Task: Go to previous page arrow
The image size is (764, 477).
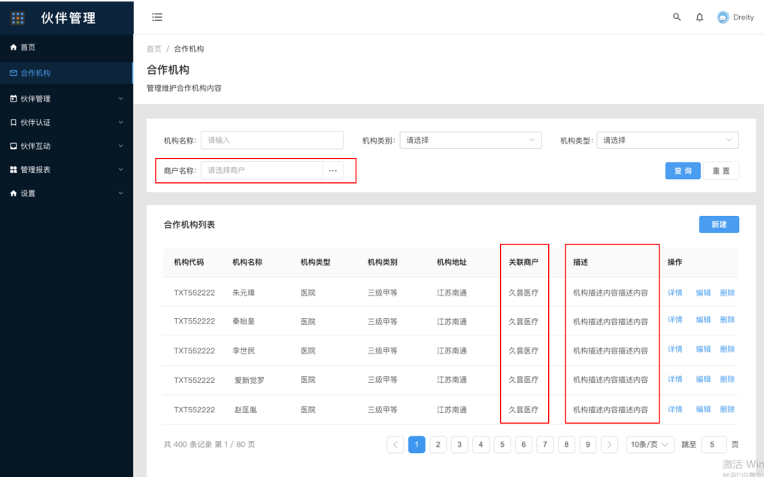Action: (x=395, y=445)
